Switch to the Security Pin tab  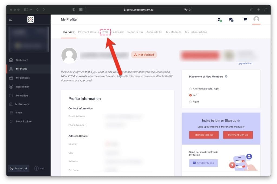coord(135,32)
